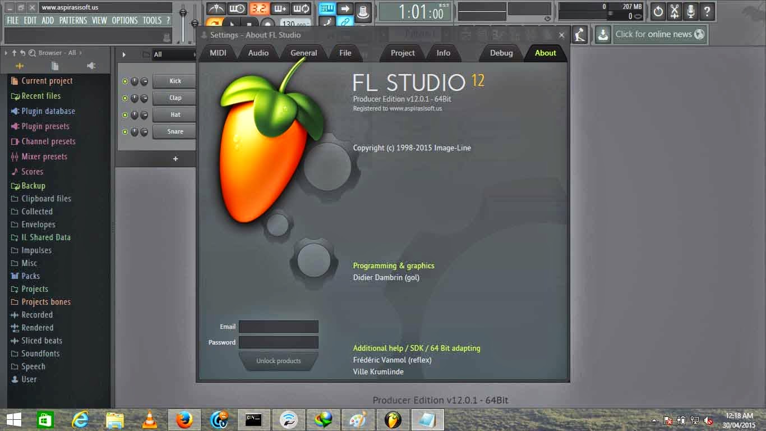The height and width of the screenshot is (431, 766).
Task: Open the channel filter All dropdown
Action: [173, 54]
